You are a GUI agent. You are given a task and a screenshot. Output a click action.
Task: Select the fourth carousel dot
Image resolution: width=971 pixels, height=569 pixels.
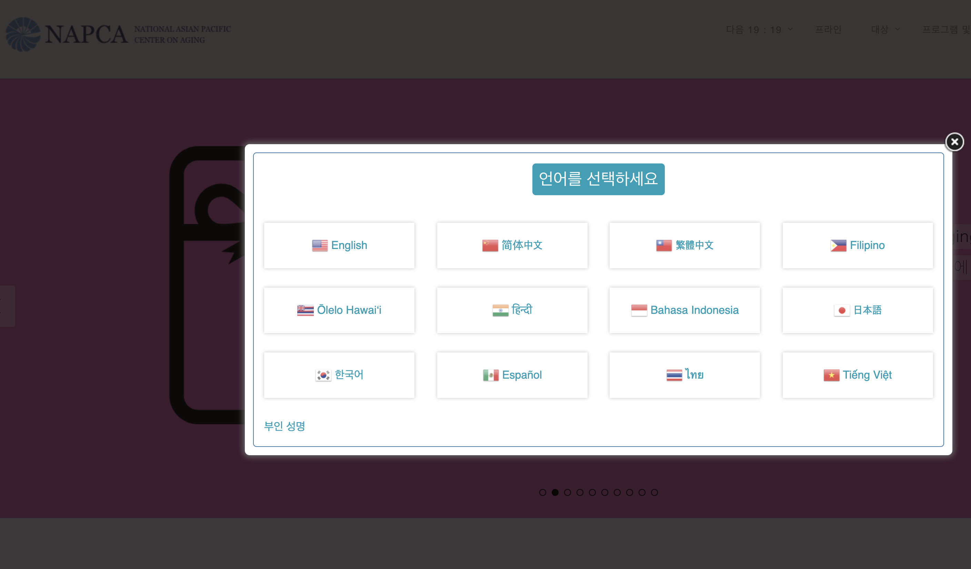click(x=580, y=492)
